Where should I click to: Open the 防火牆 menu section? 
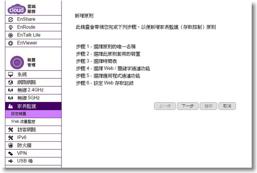pyautogui.click(x=34, y=145)
